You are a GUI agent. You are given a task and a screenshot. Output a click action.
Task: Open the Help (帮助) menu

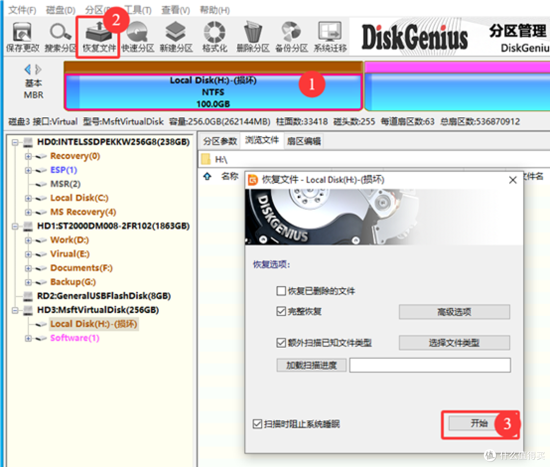(x=215, y=10)
